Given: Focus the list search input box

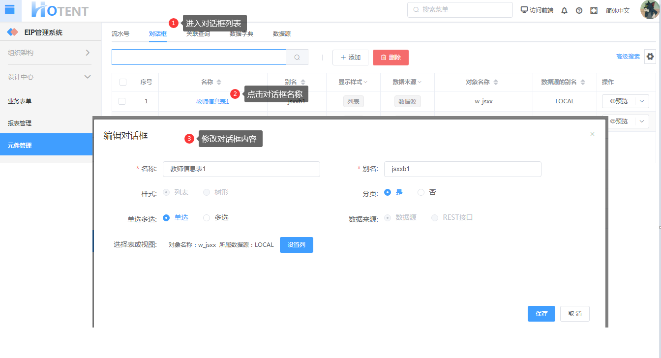Looking at the screenshot, I should tap(199, 57).
